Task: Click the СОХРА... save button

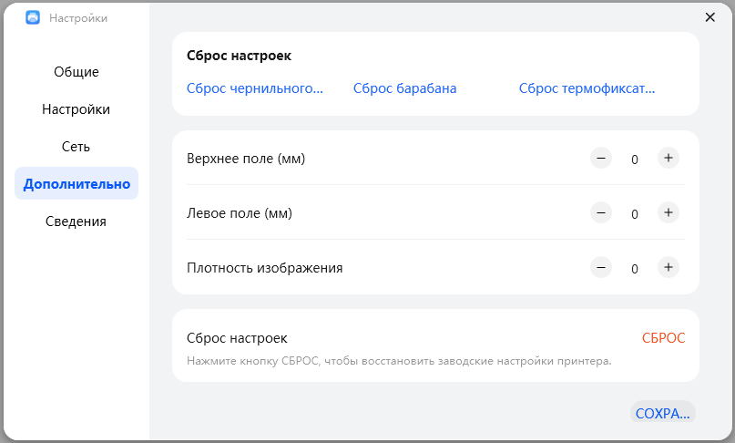Action: pos(662,414)
